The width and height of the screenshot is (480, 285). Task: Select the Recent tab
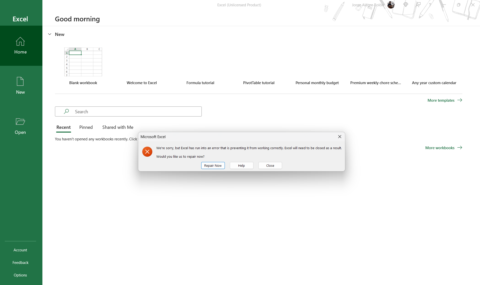click(63, 127)
